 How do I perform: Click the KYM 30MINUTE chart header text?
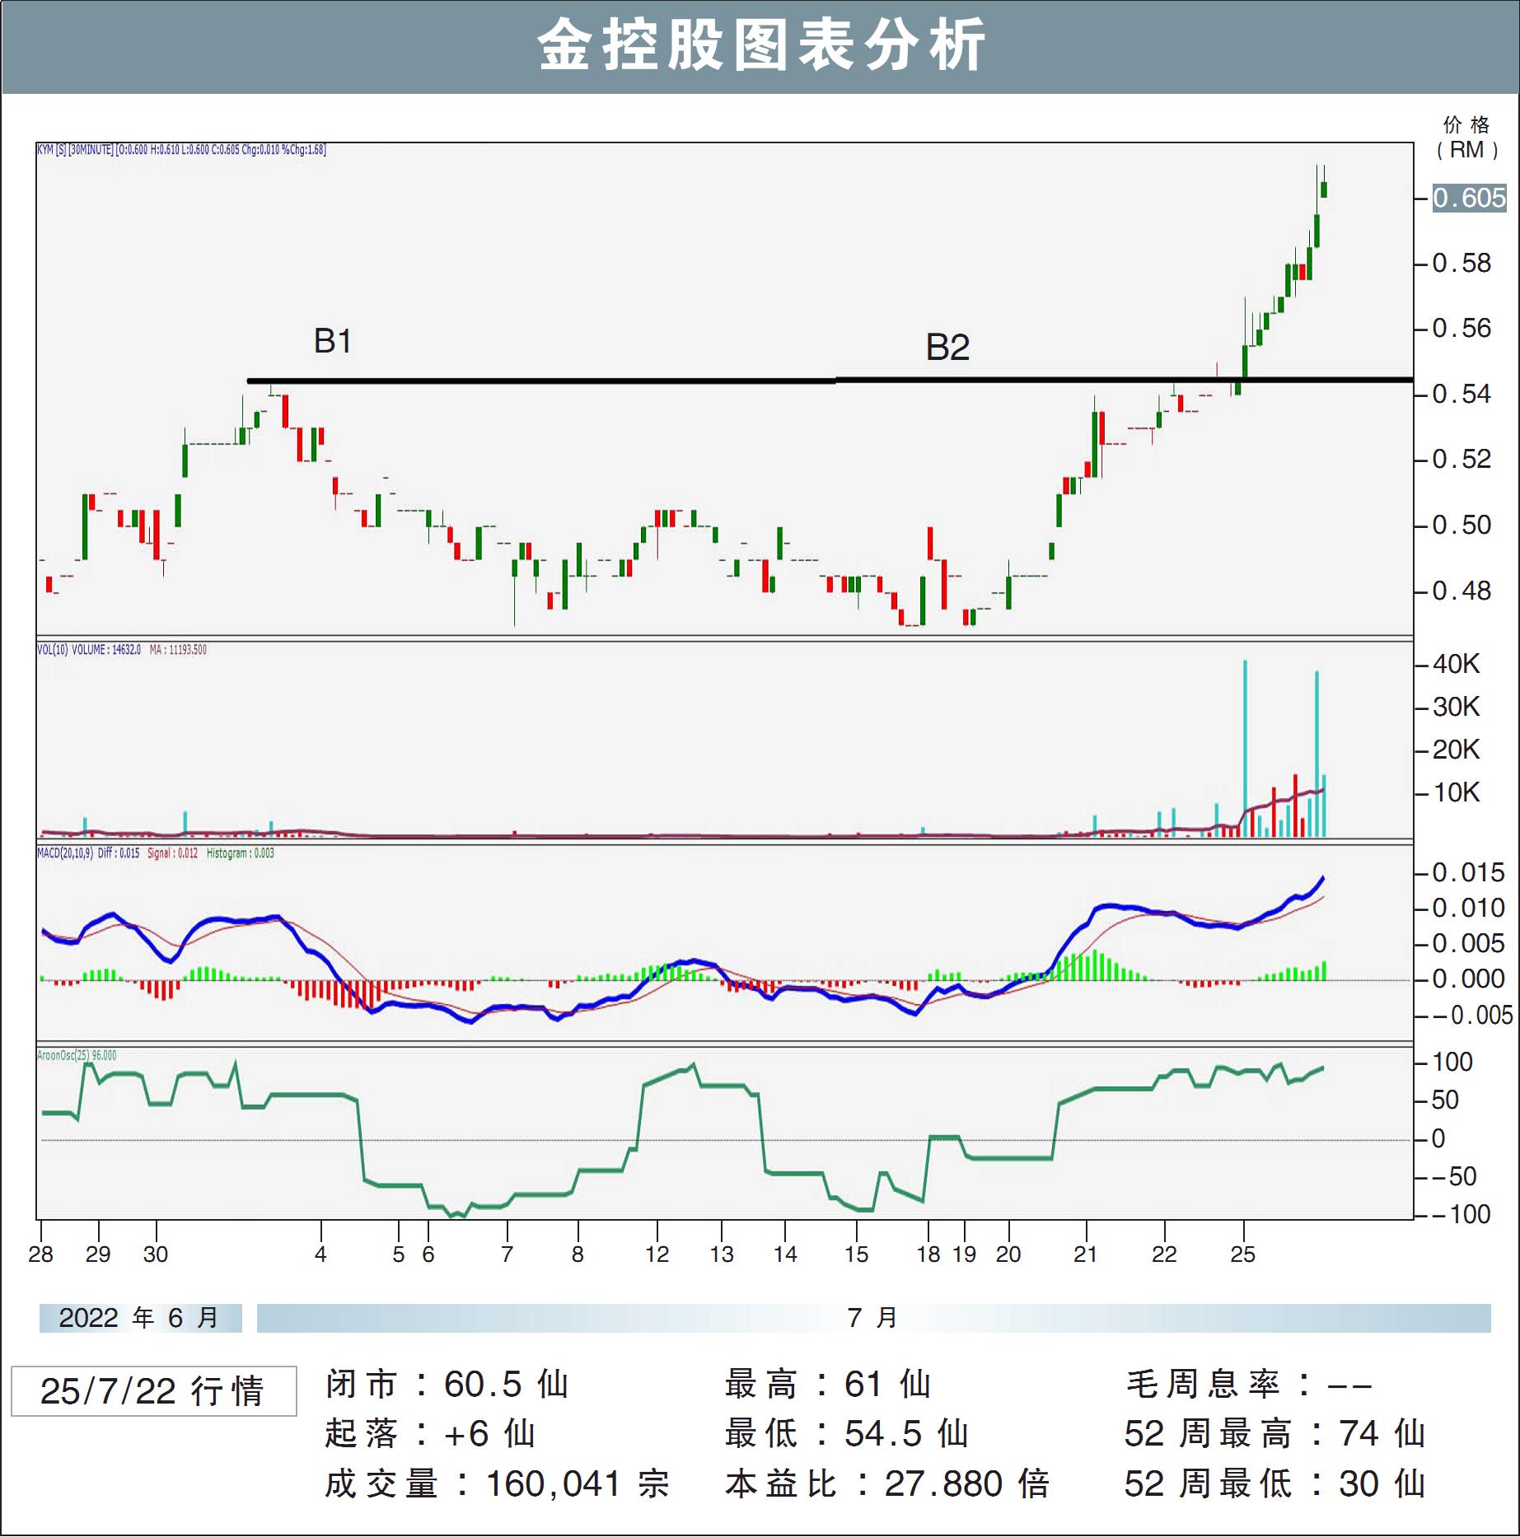[x=181, y=150]
